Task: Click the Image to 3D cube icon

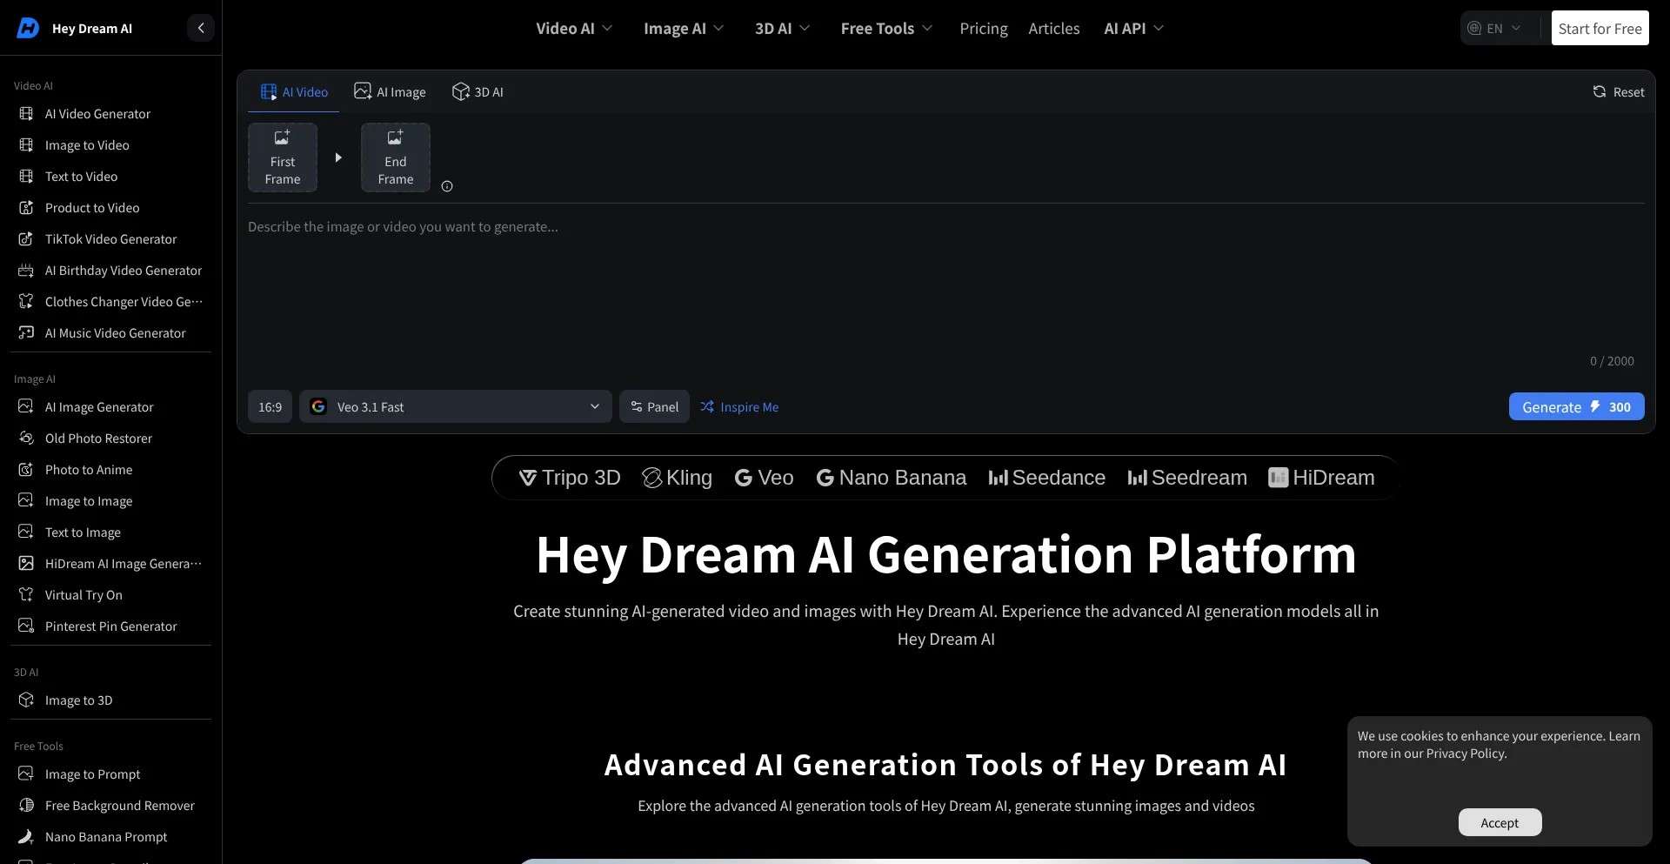Action: tap(26, 700)
